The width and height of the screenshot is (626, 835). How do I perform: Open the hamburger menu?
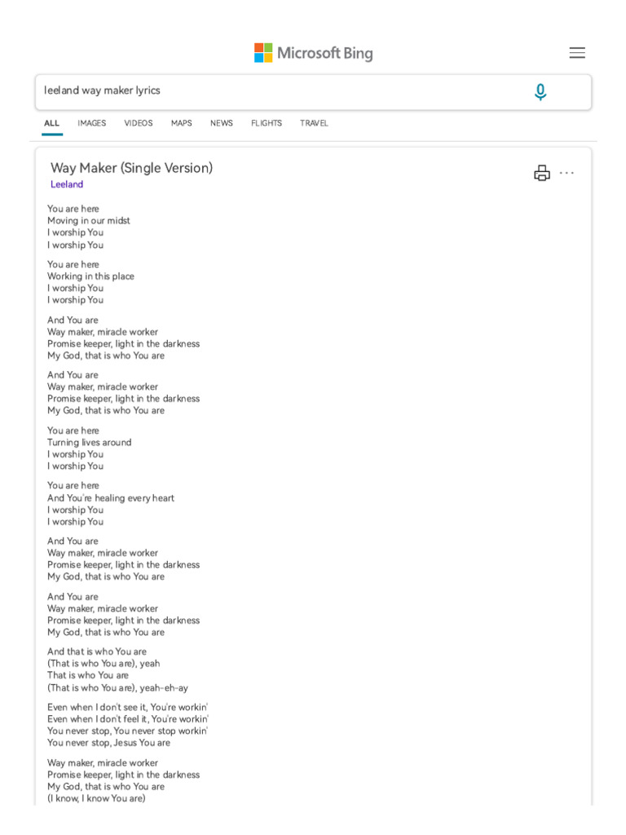pos(577,53)
